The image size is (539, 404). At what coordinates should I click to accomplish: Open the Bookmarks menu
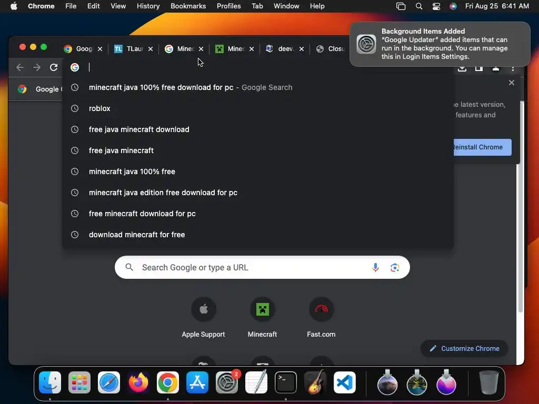click(x=188, y=6)
